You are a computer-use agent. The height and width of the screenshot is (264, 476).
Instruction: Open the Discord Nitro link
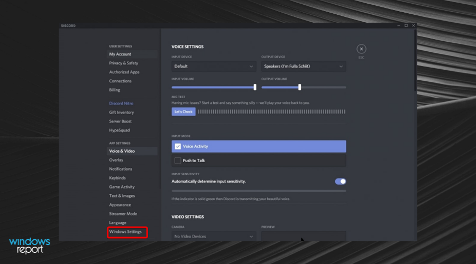click(122, 103)
